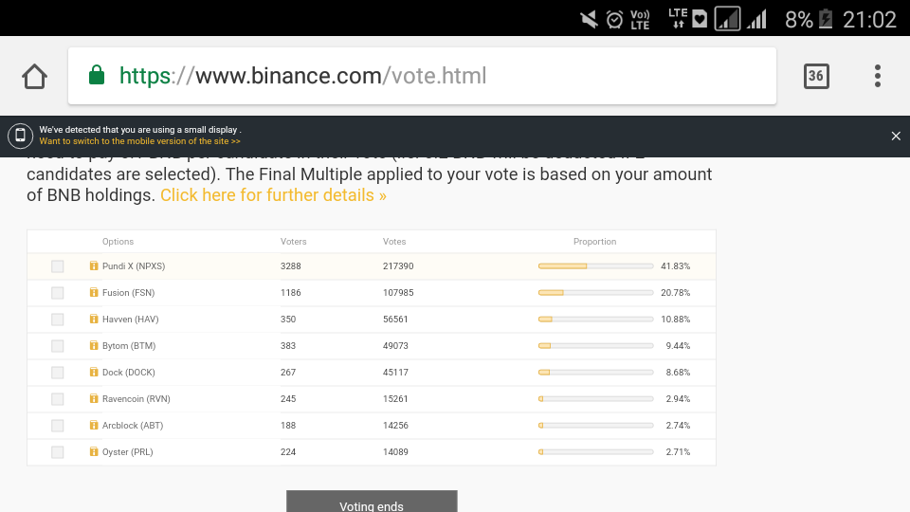The image size is (910, 512).
Task: Switch to the mobile version link
Action: tap(139, 141)
